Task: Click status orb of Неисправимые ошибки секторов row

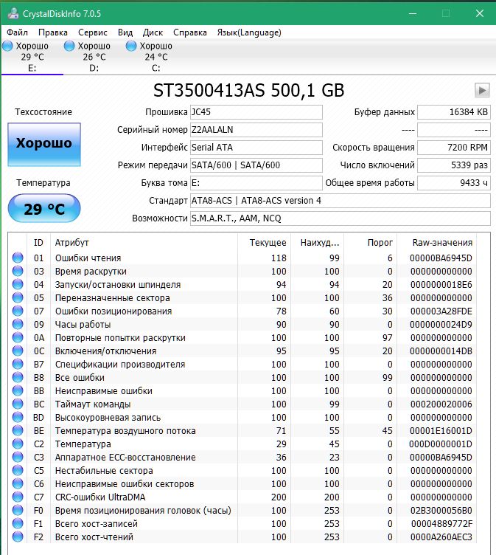Action: [x=18, y=483]
